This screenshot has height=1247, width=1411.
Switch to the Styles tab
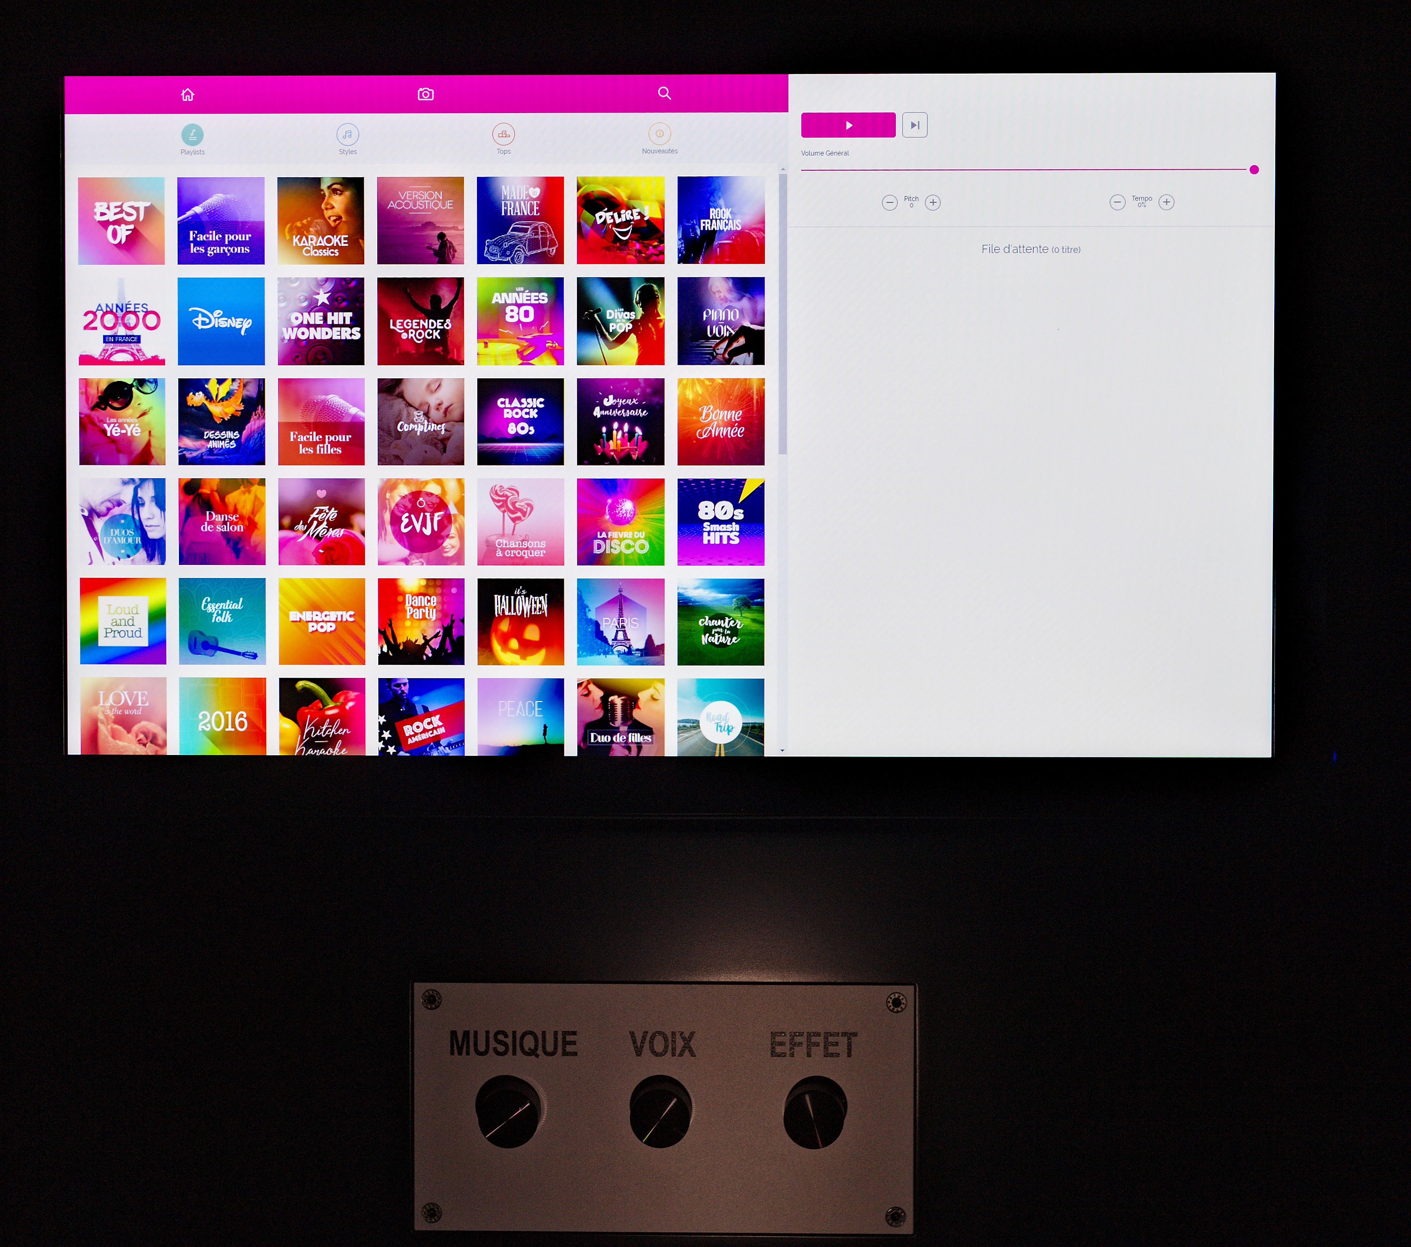click(348, 139)
